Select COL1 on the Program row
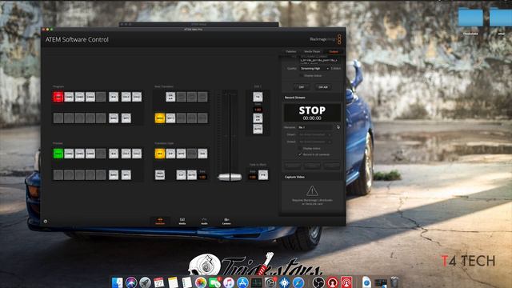Image resolution: width=512 pixels, height=288 pixels. (x=126, y=97)
